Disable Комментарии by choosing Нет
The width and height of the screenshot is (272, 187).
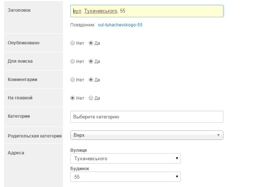73,80
